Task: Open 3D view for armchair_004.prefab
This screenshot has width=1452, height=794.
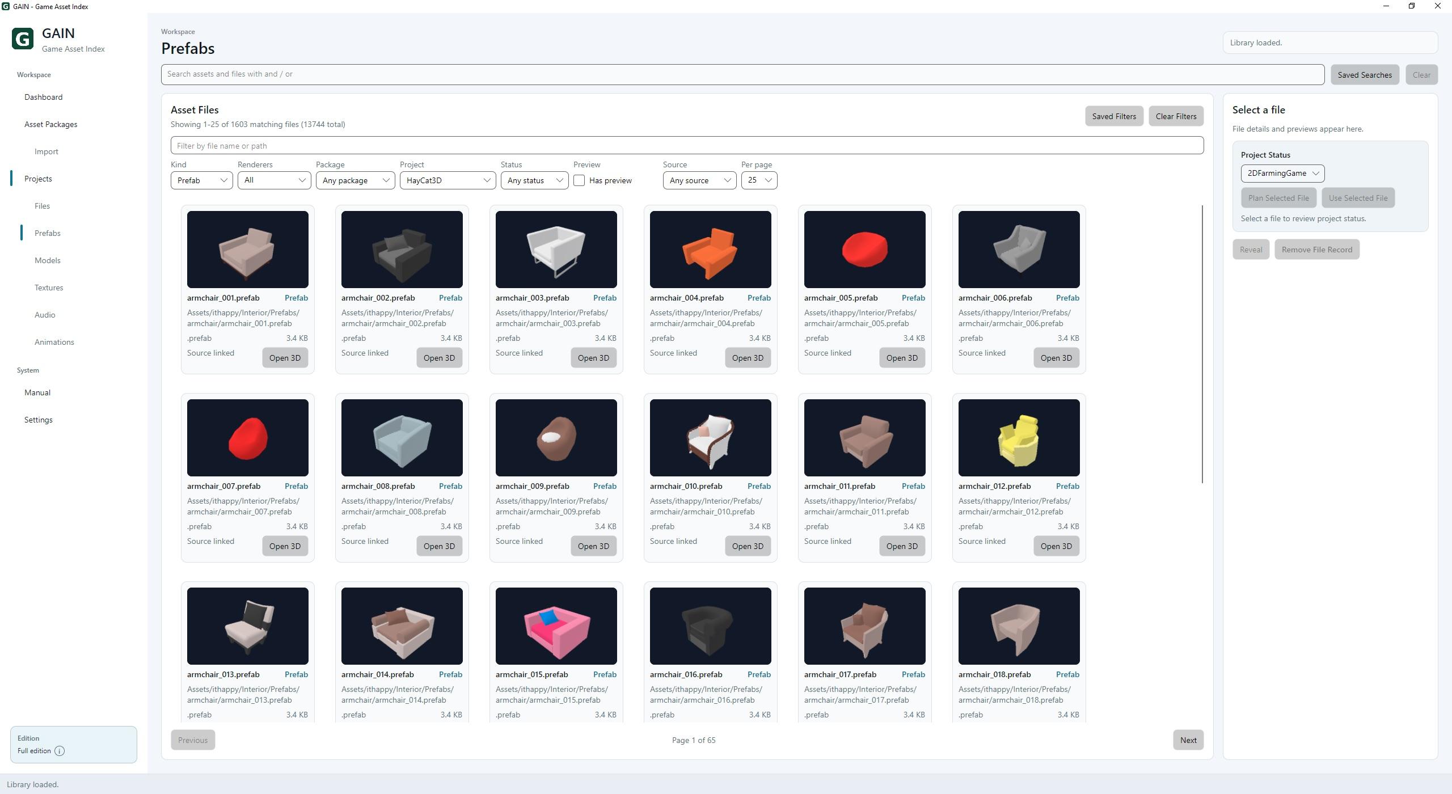Action: (x=748, y=358)
